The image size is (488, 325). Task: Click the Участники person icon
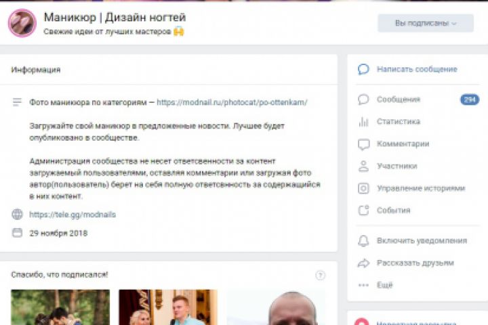363,166
